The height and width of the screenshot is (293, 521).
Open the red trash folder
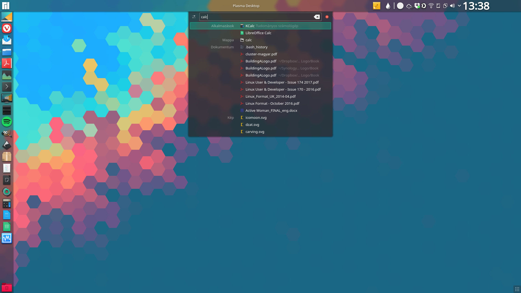[x=7, y=288]
